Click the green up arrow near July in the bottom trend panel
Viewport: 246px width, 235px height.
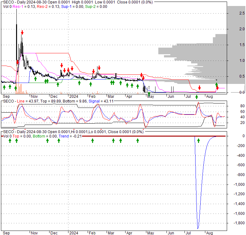pyautogui.click(x=198, y=141)
